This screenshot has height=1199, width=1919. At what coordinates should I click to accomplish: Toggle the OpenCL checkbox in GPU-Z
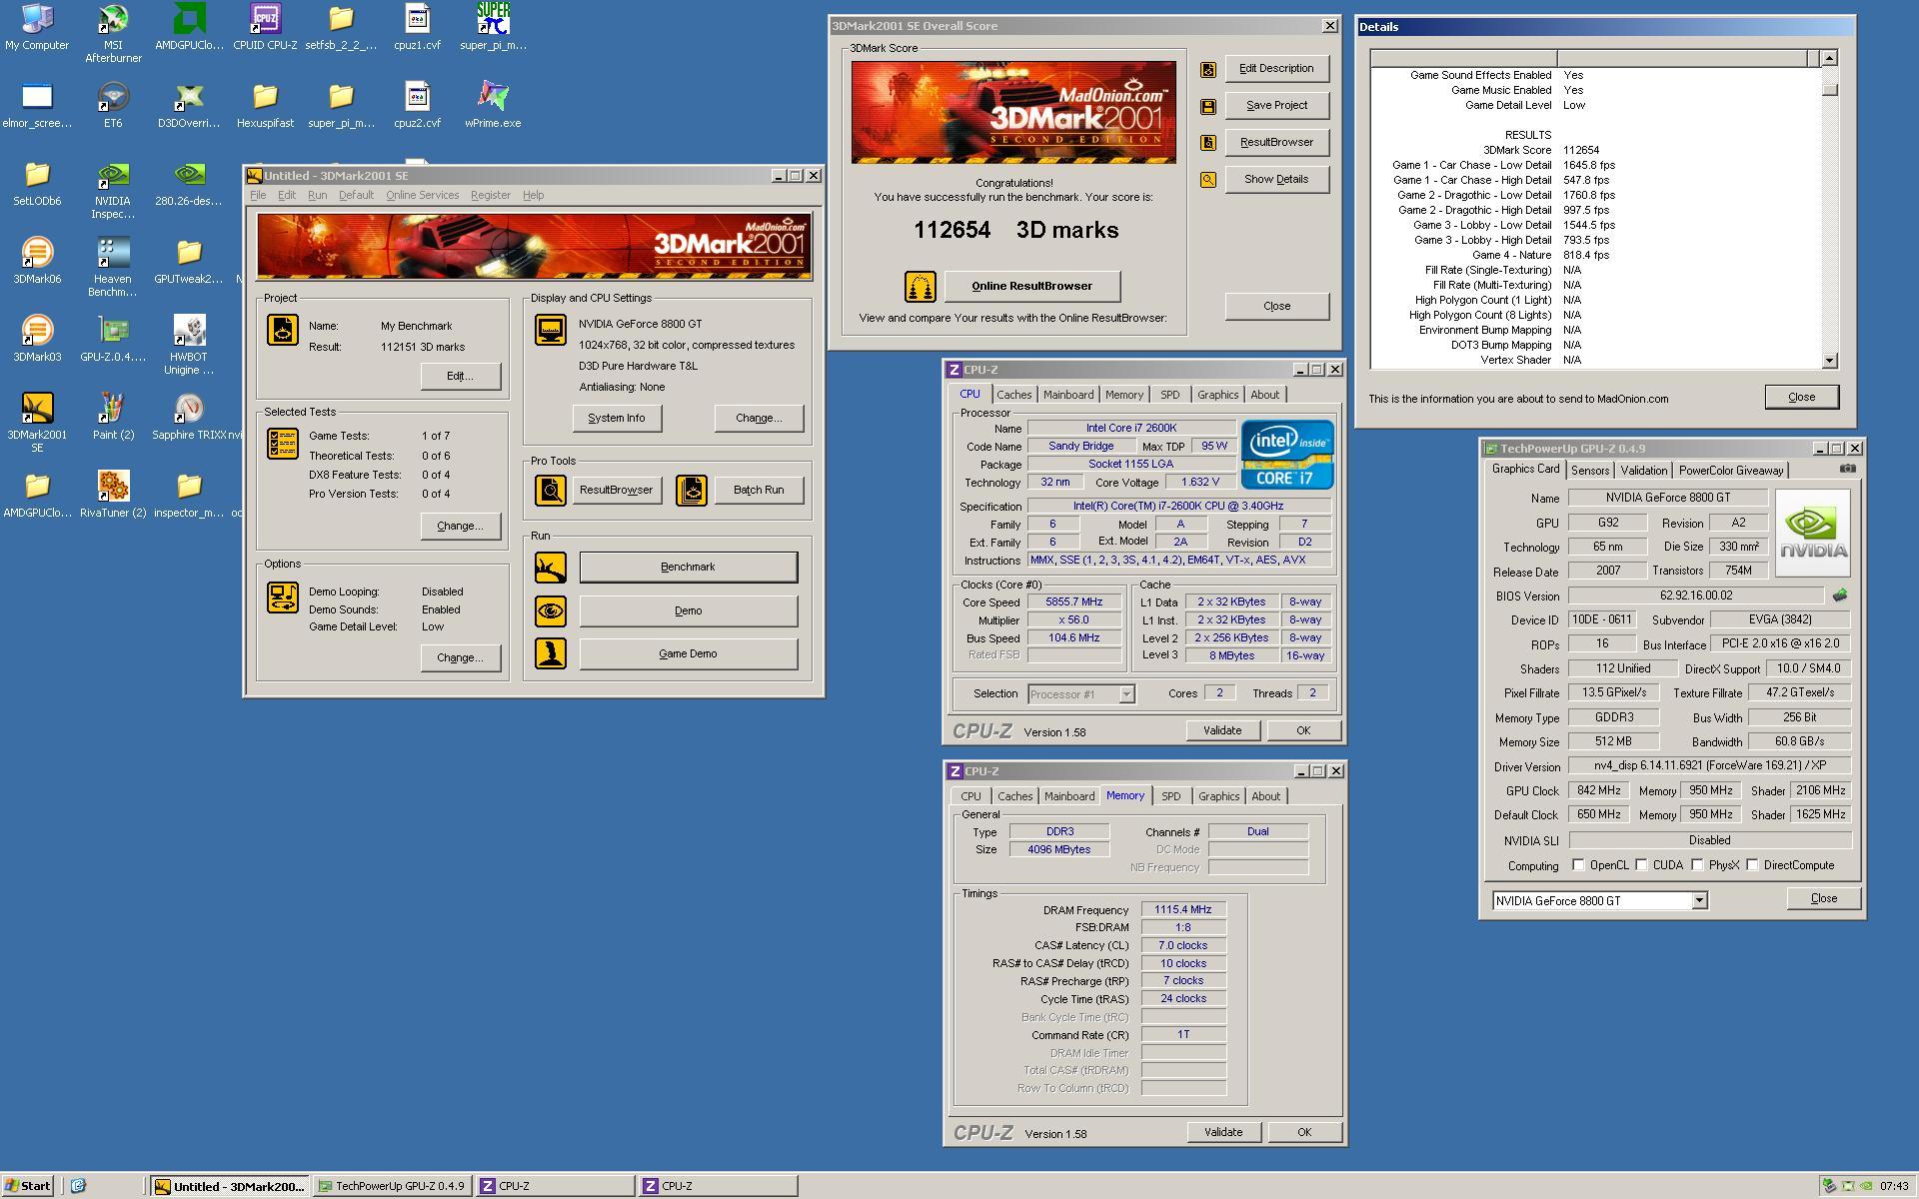[1578, 865]
